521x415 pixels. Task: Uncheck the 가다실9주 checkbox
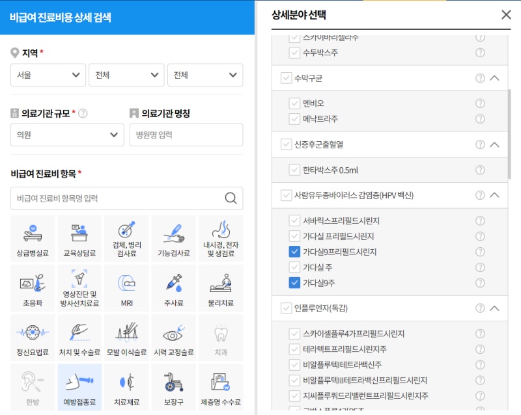294,283
